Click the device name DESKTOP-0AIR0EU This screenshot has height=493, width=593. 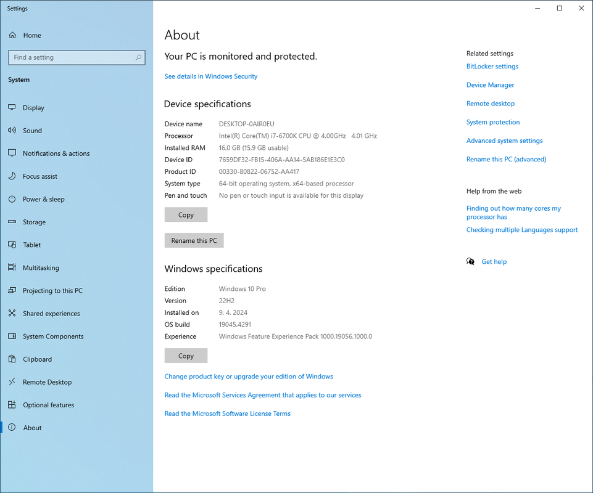coord(247,124)
